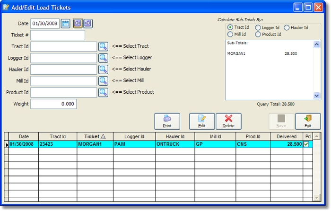Screen dimensions: 331x211
Task: Click into the Mill Id field
Action: [64, 81]
